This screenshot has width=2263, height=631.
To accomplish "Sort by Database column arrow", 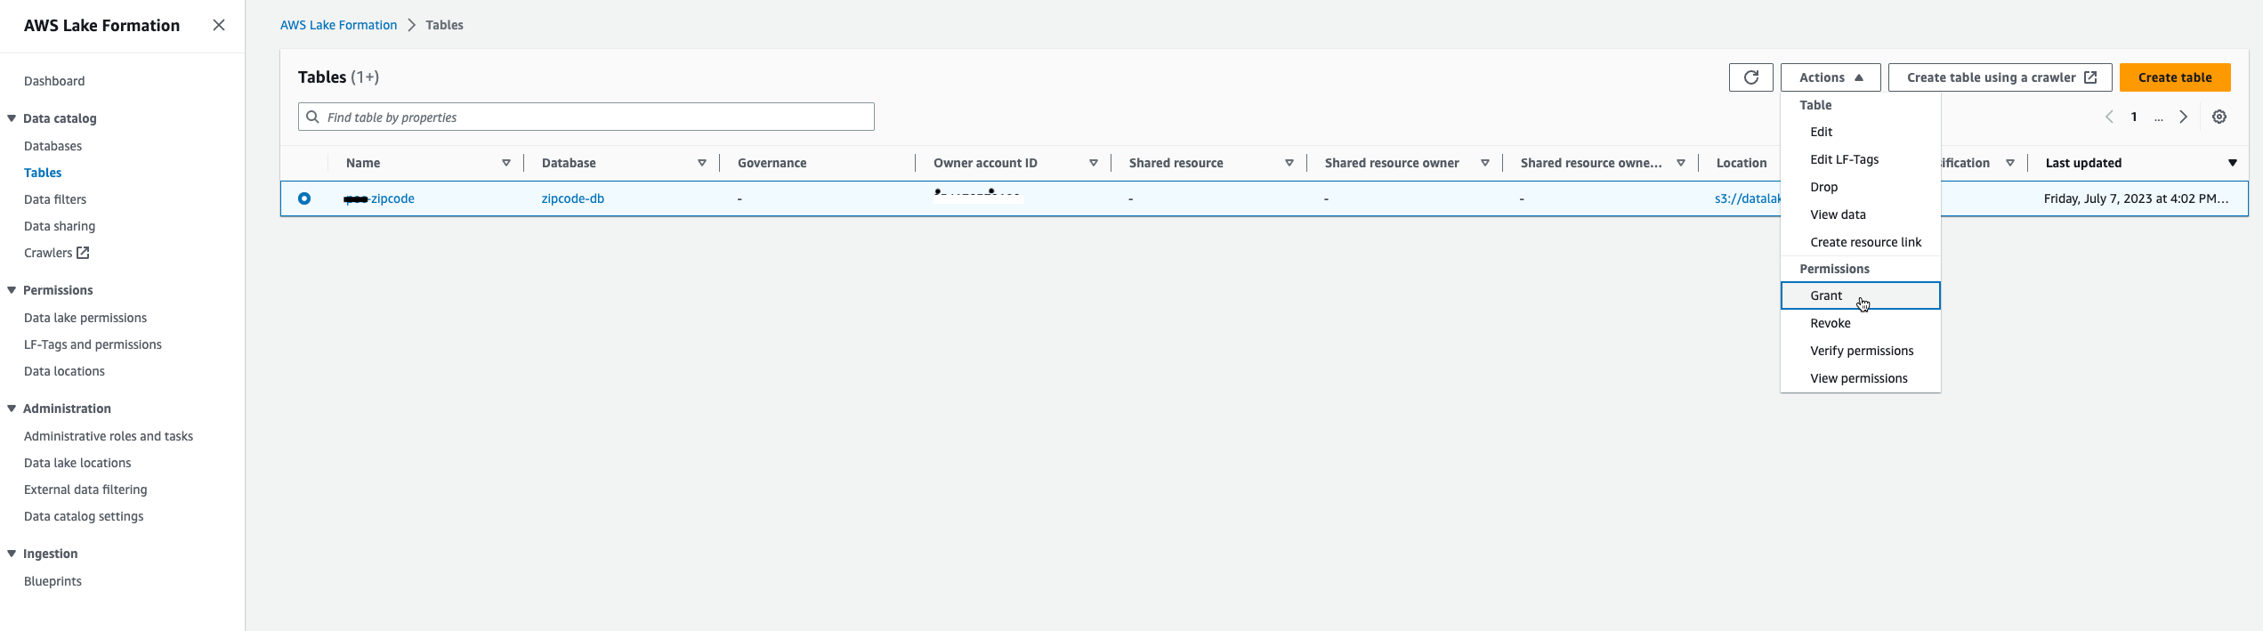I will click(x=702, y=163).
